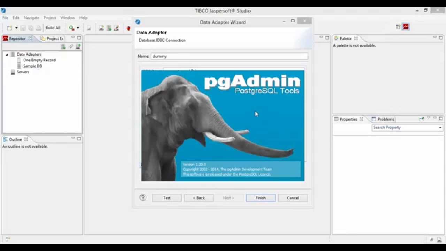This screenshot has width=446, height=251.
Task: Maximize the Palette panel
Action: [x=441, y=38]
